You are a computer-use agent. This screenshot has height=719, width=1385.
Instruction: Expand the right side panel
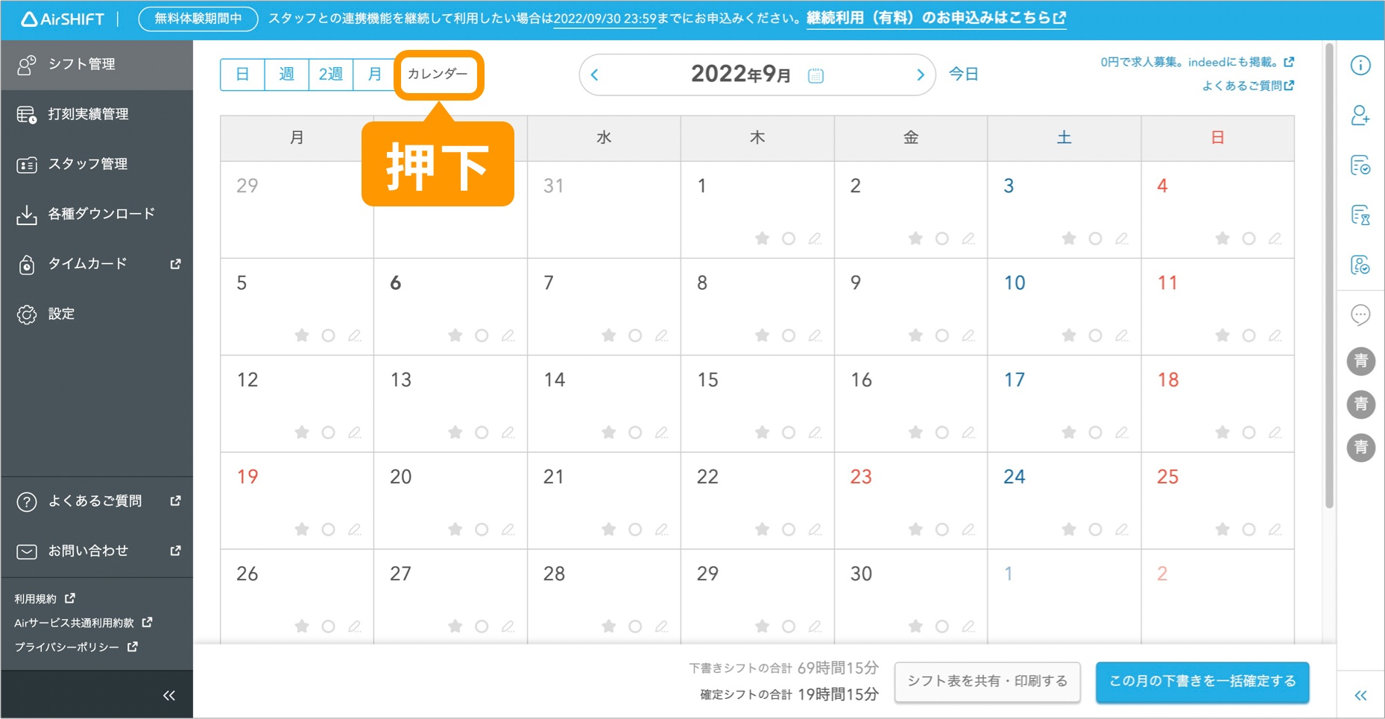coord(1360,695)
